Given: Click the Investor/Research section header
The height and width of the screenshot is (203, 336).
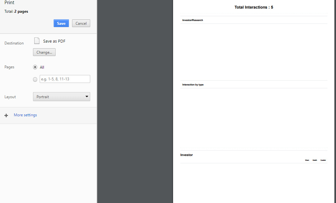Looking at the screenshot, I should click(x=192, y=20).
